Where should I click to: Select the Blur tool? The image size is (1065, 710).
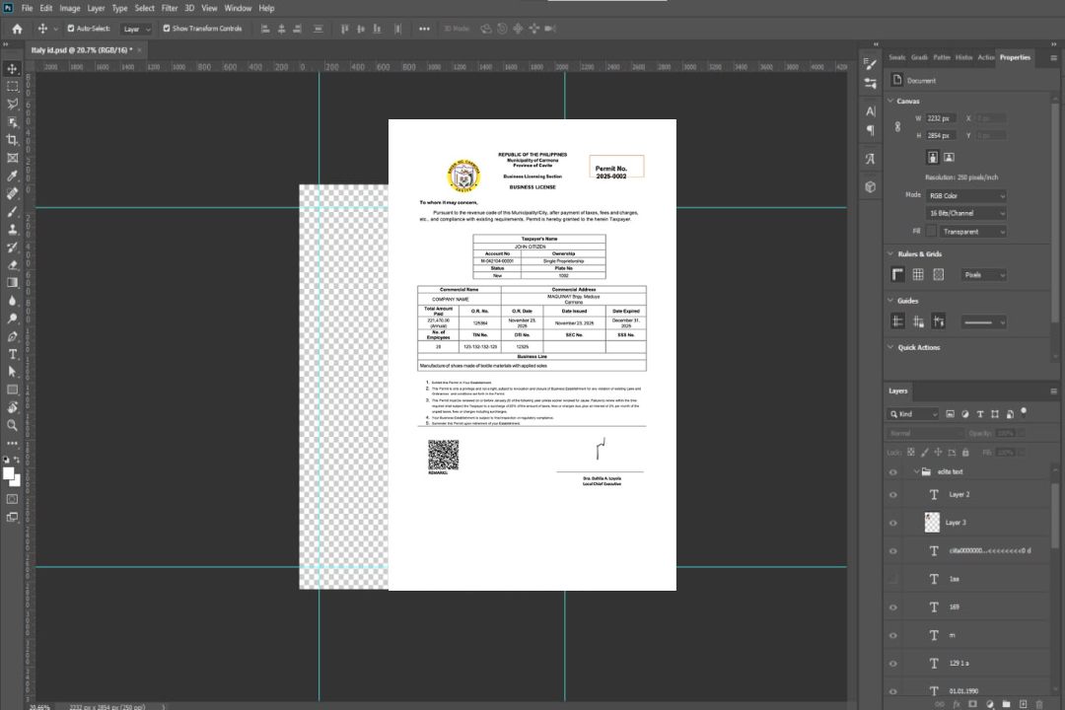tap(12, 301)
